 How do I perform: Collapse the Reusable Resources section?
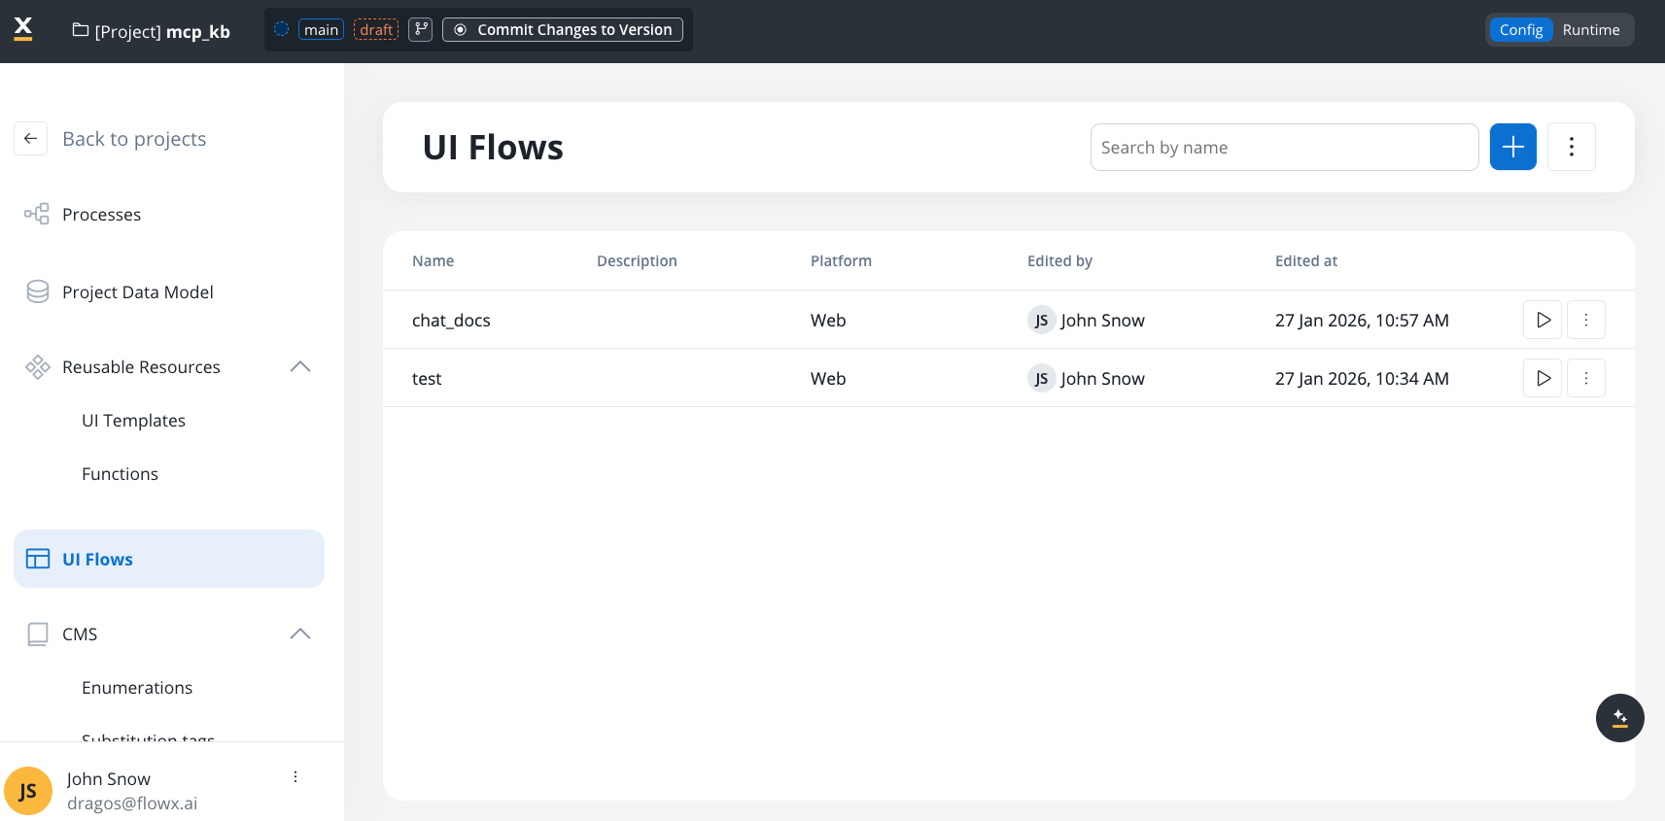(x=300, y=366)
